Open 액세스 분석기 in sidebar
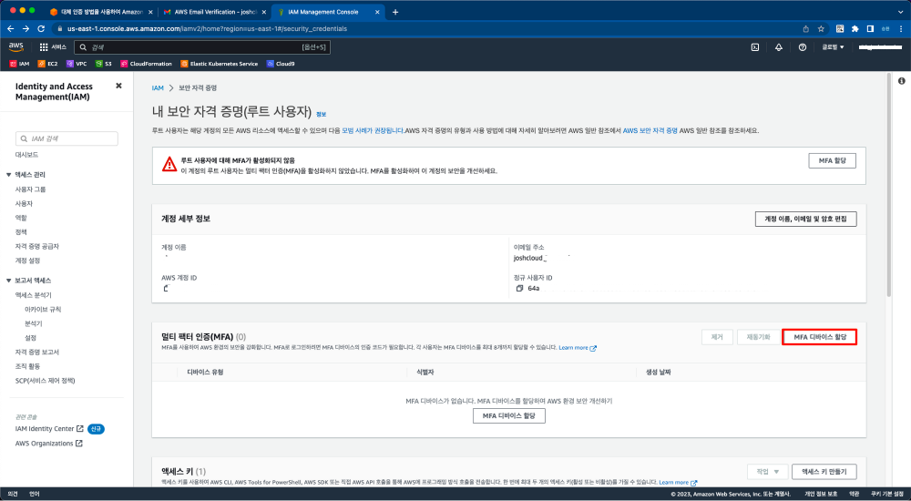This screenshot has width=911, height=501. pyautogui.click(x=33, y=295)
